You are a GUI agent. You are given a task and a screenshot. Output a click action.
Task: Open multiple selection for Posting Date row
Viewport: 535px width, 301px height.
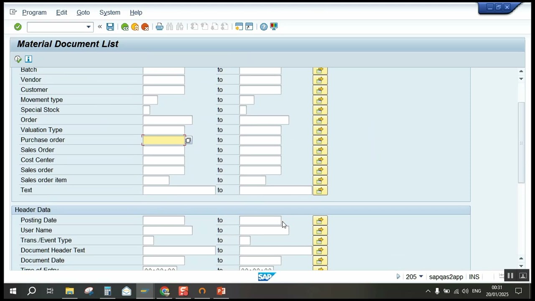(320, 220)
